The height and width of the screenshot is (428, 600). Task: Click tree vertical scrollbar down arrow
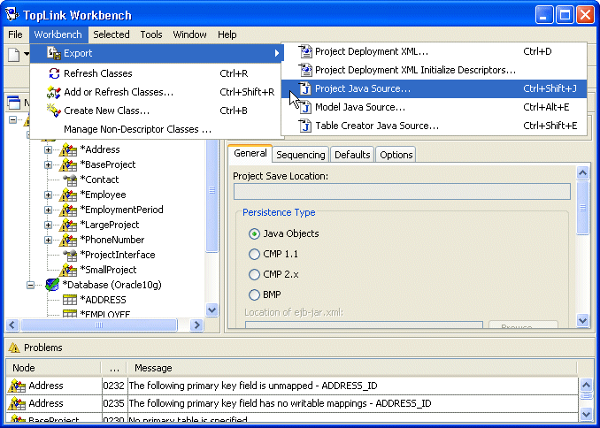pos(212,310)
